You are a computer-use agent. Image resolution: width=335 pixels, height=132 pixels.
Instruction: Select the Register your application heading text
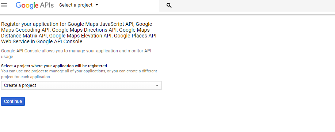click(79, 33)
